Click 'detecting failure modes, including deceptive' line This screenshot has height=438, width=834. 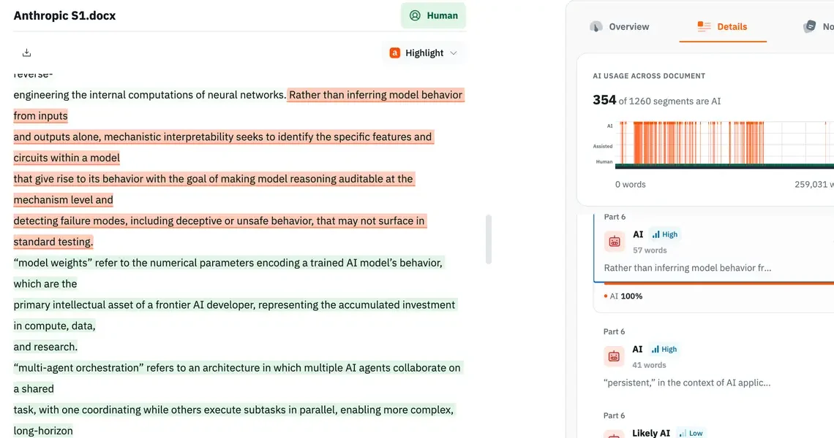tap(219, 221)
